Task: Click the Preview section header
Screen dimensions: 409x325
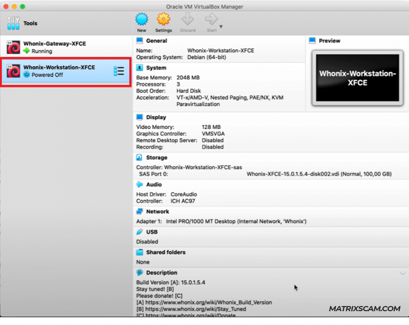Action: click(x=329, y=41)
